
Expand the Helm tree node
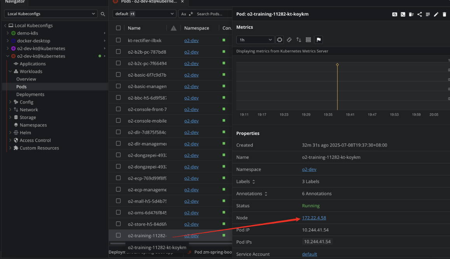(10, 133)
